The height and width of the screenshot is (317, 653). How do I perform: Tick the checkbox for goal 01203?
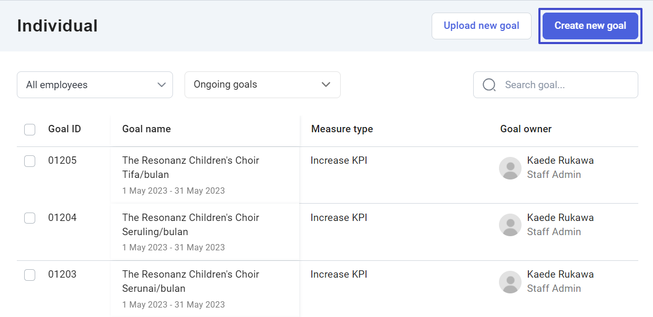(30, 274)
